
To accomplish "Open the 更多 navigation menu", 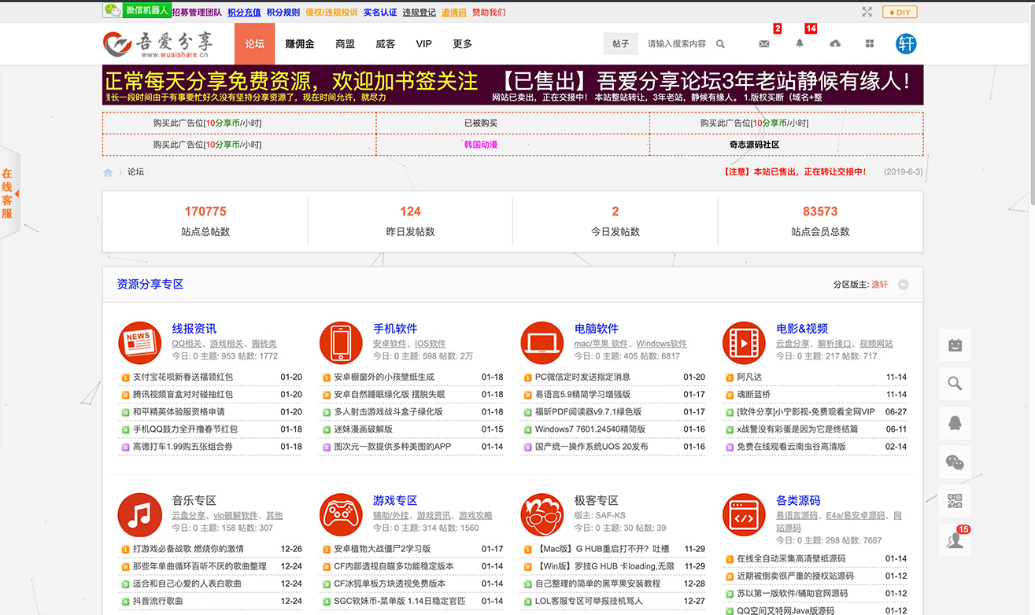I will 463,44.
